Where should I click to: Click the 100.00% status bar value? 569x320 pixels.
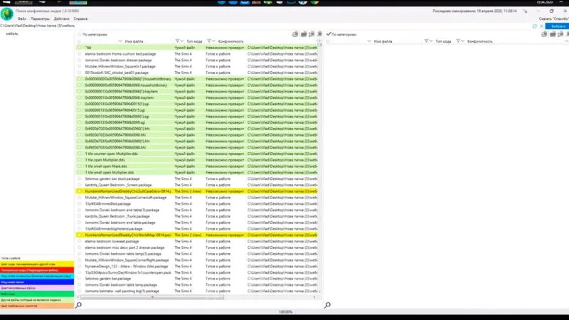coord(286,311)
